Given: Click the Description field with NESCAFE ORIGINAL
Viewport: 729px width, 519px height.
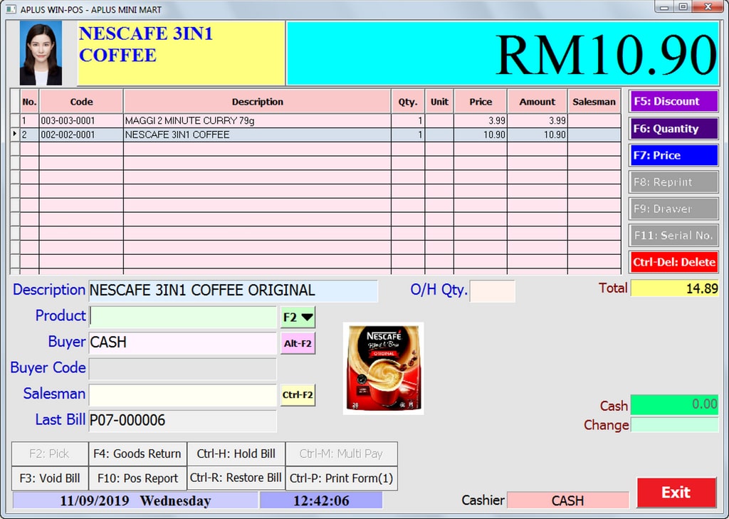Looking at the screenshot, I should tap(233, 290).
